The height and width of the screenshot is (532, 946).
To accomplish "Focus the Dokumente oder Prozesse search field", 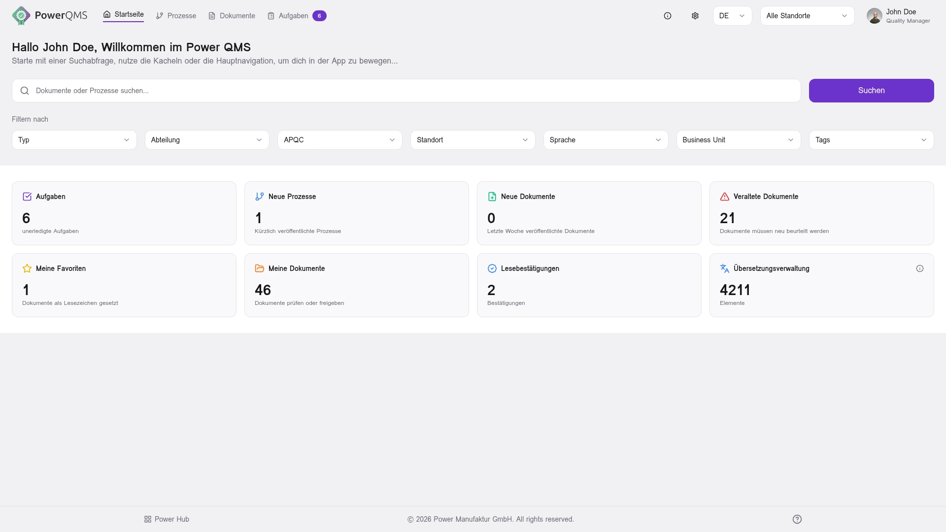I will click(x=406, y=91).
